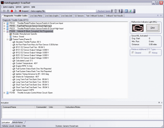This screenshot has width=164, height=128.
Task: Click the Commanded column header
Action: [41, 107]
